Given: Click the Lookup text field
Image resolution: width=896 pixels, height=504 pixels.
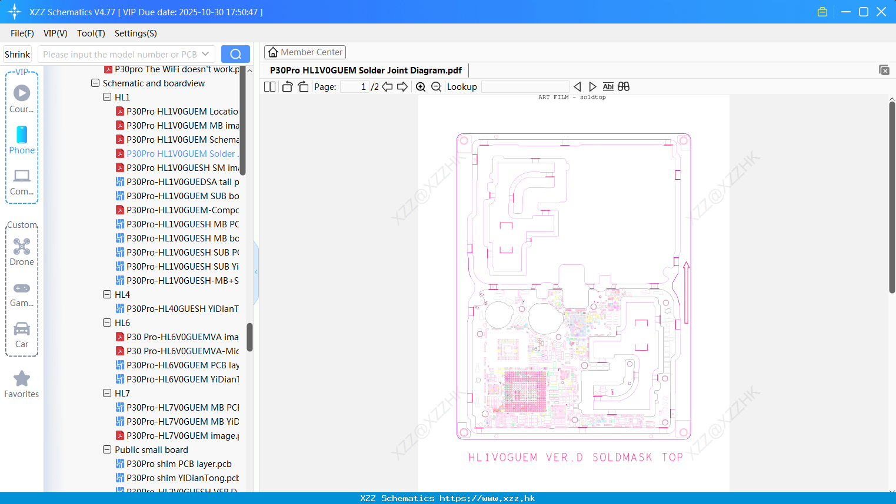Looking at the screenshot, I should [525, 87].
